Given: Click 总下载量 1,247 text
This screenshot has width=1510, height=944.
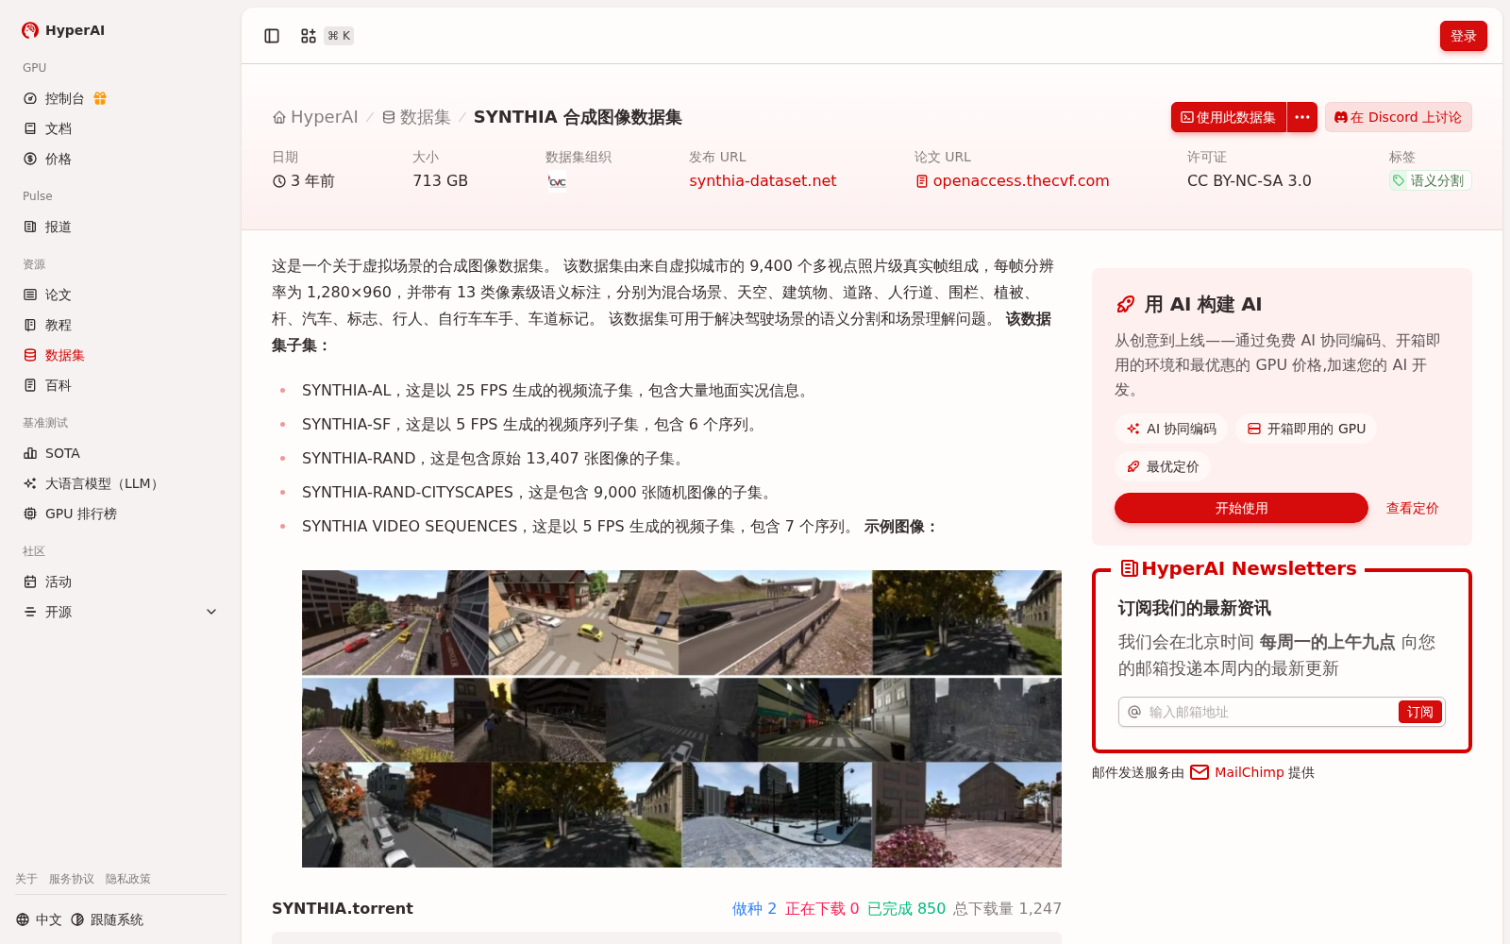Looking at the screenshot, I should tap(1007, 908).
